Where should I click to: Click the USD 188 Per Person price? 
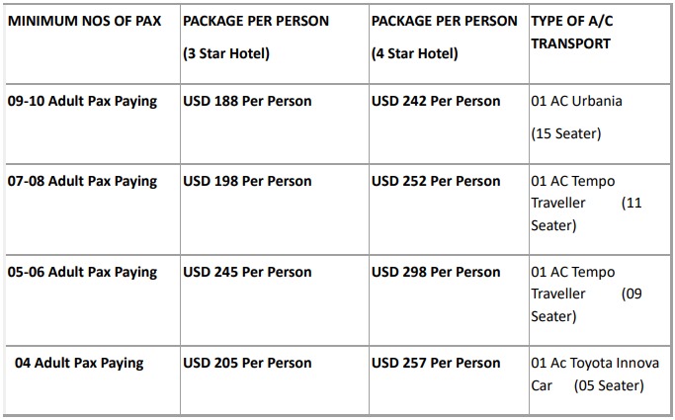[247, 101]
